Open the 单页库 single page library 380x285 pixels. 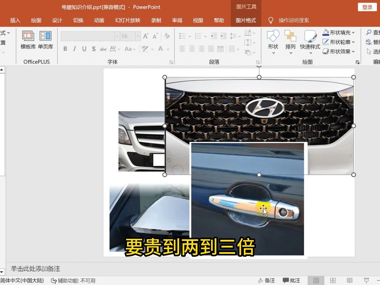click(x=45, y=40)
